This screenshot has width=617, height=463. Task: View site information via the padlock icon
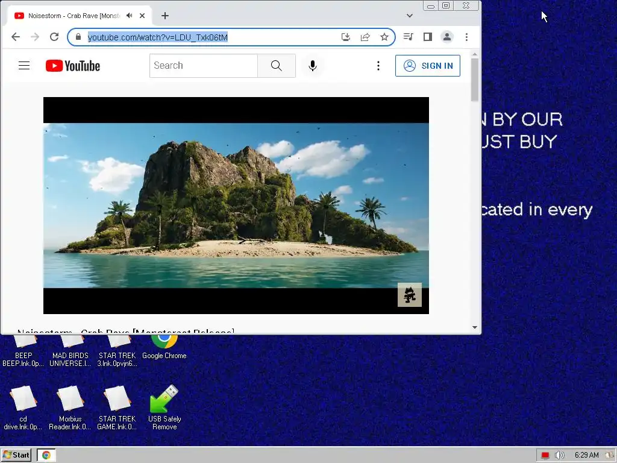coord(78,37)
